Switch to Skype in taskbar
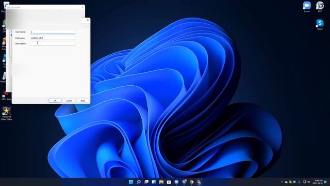This screenshot has height=186, width=330. (184, 182)
